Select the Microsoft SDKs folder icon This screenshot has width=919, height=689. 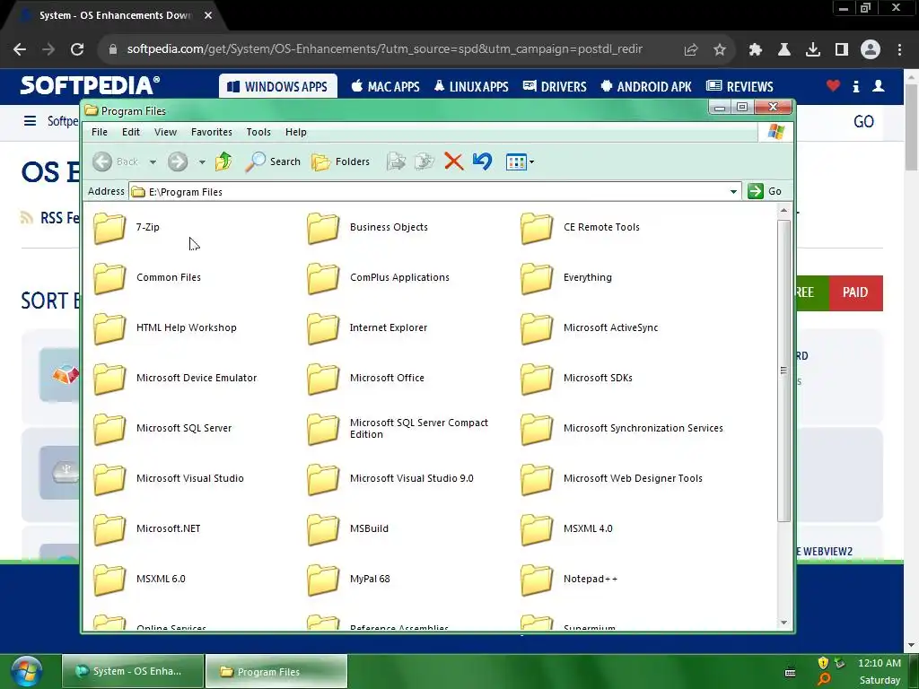click(x=537, y=379)
